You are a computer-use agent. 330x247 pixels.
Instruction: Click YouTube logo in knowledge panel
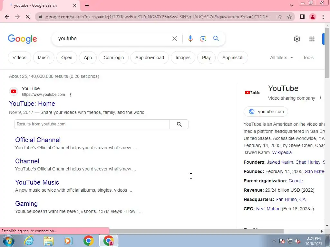[253, 92]
